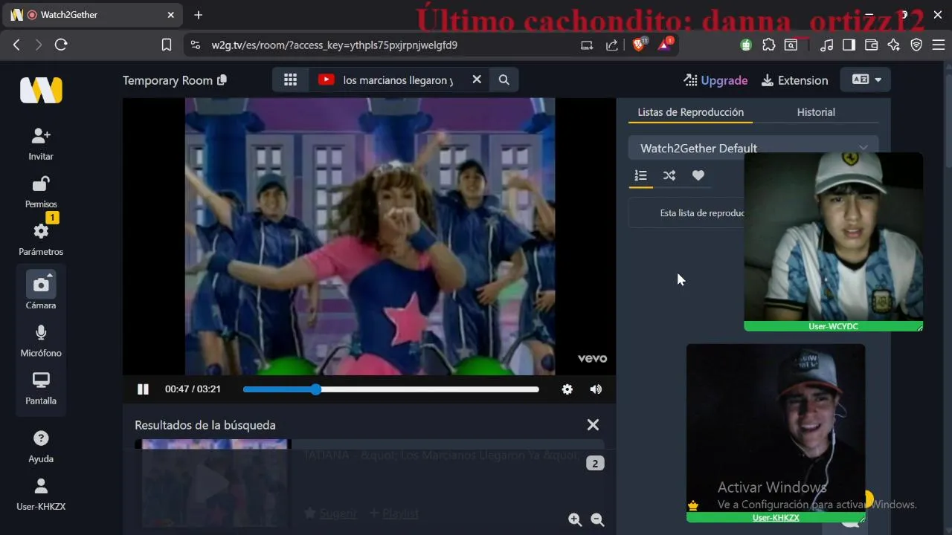Image resolution: width=952 pixels, height=535 pixels.
Task: Expand the Watch2Gether Default playlist dropdown
Action: pyautogui.click(x=753, y=148)
